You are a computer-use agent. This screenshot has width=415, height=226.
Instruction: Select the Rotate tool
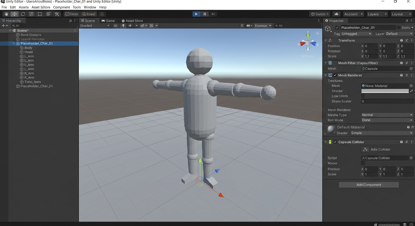pyautogui.click(x=23, y=14)
